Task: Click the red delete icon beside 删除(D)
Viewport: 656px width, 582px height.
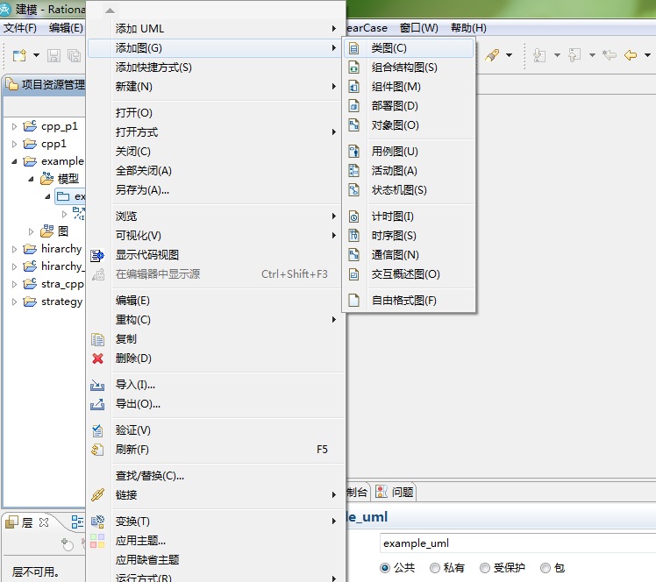Action: pyautogui.click(x=98, y=358)
